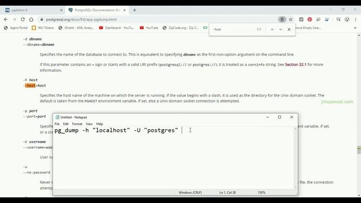Bookmark this page with star icon
The height and width of the screenshot is (203, 361).
291,20
